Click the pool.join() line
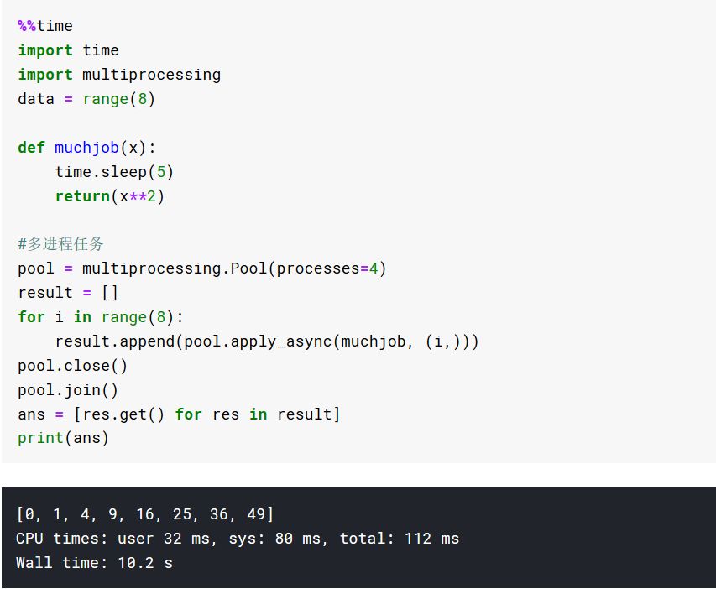Image resolution: width=716 pixels, height=589 pixels. pos(68,390)
